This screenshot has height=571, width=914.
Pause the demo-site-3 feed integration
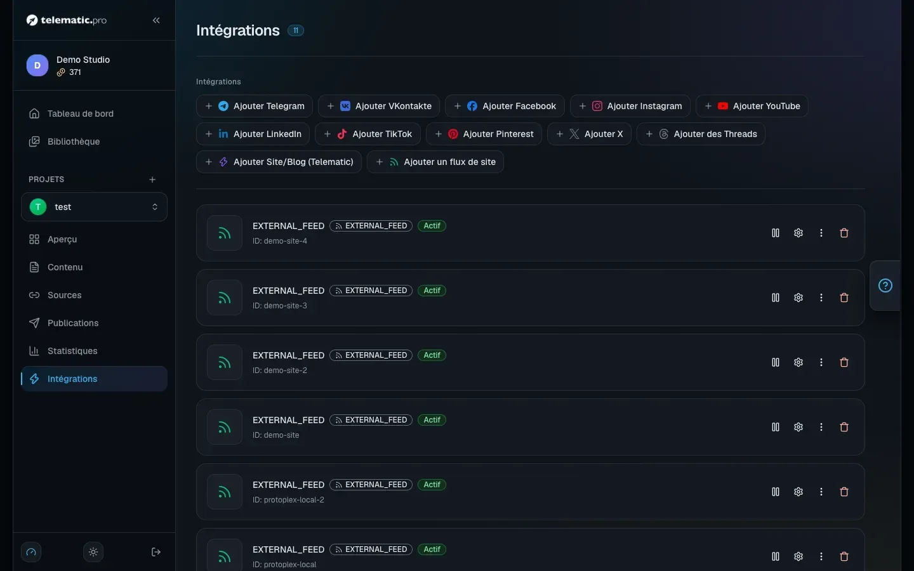click(x=776, y=298)
